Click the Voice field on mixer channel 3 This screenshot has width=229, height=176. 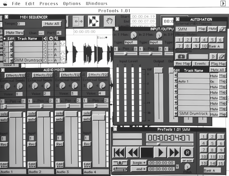pos(74,93)
